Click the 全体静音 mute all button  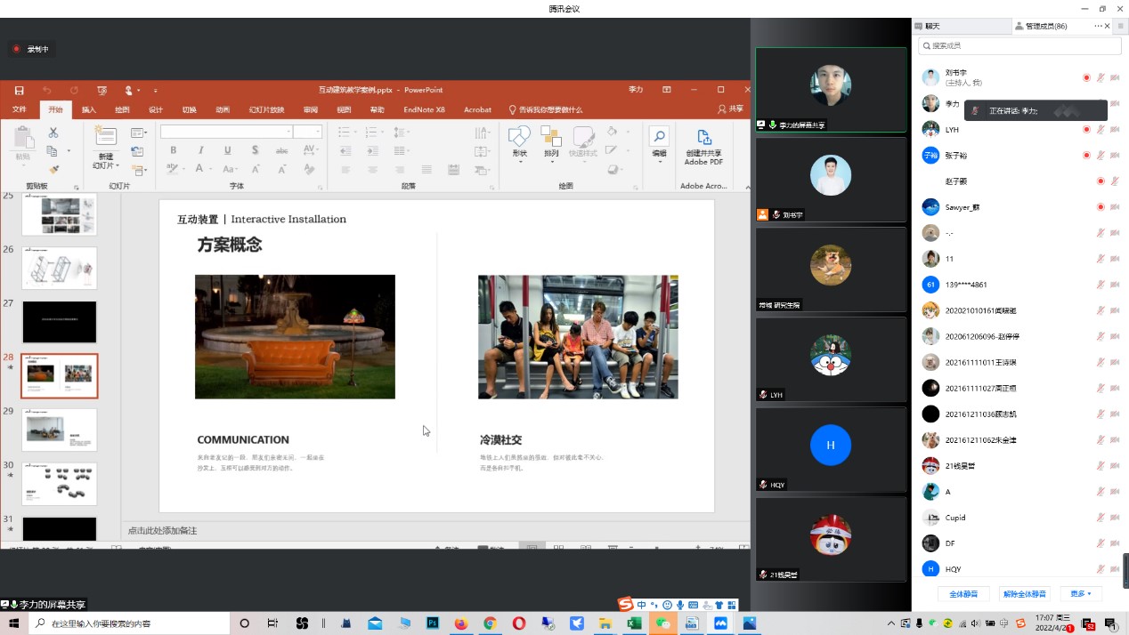coord(963,593)
